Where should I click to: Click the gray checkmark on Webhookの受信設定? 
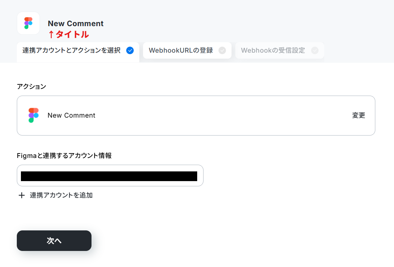coord(314,50)
